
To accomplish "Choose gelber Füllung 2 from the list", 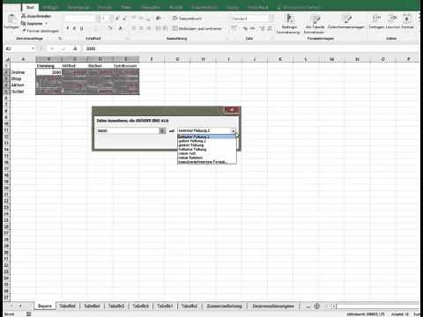I will click(x=206, y=141).
